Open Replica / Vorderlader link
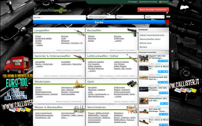This screenshot has width=202, height=126. pyautogui.click(x=44, y=64)
